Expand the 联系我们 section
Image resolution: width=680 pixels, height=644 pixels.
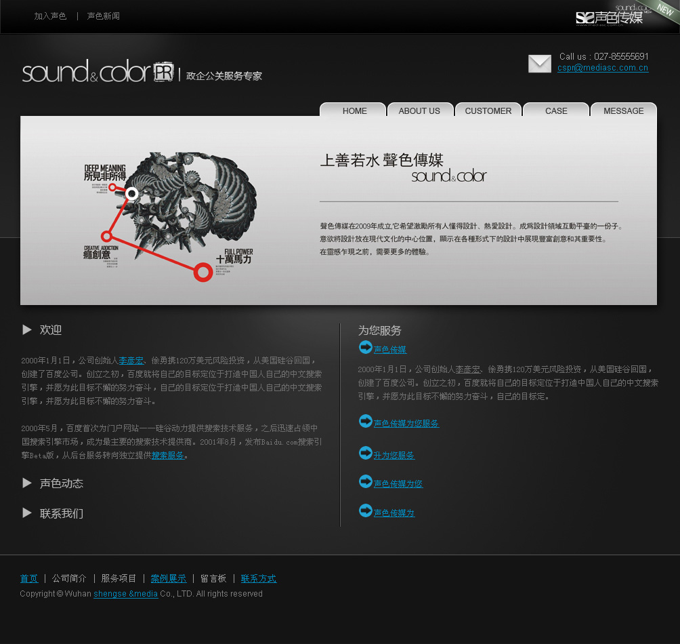pos(27,513)
